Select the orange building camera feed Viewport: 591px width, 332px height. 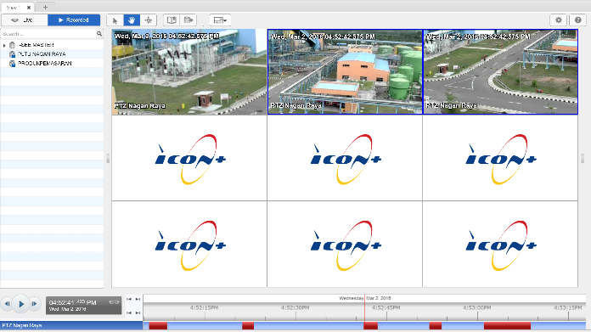[x=345, y=72]
